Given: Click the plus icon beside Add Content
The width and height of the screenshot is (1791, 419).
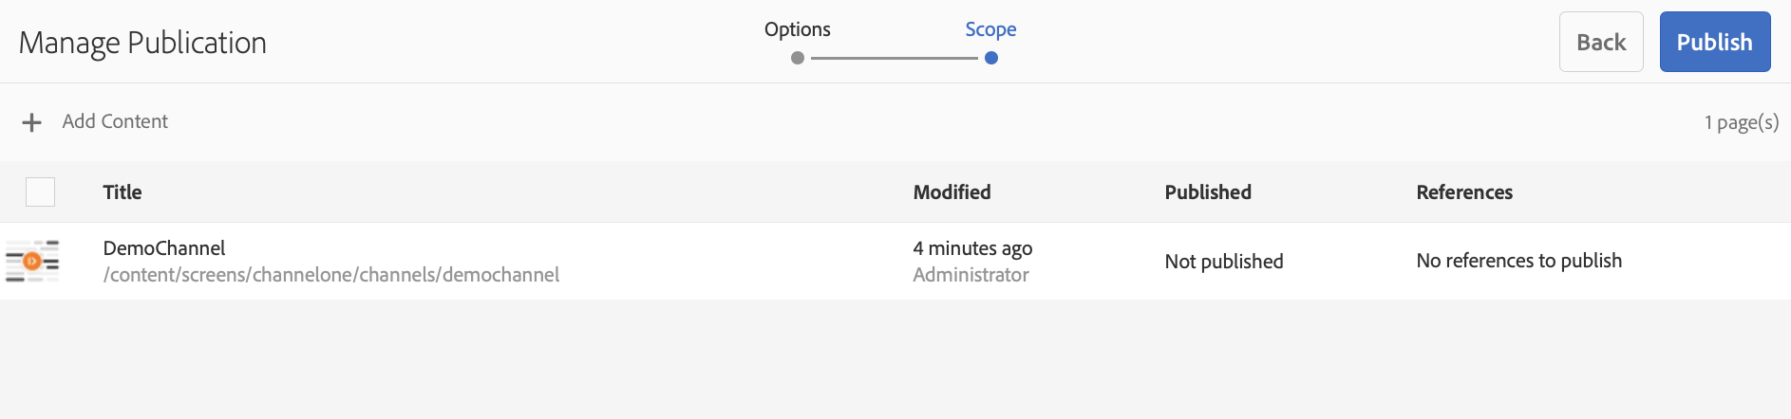Looking at the screenshot, I should pyautogui.click(x=32, y=122).
